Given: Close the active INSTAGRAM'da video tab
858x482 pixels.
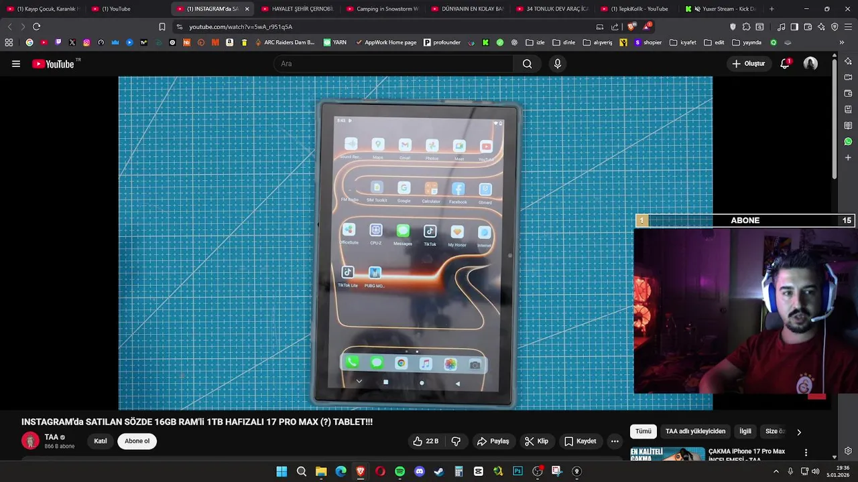Looking at the screenshot, I should tap(247, 9).
